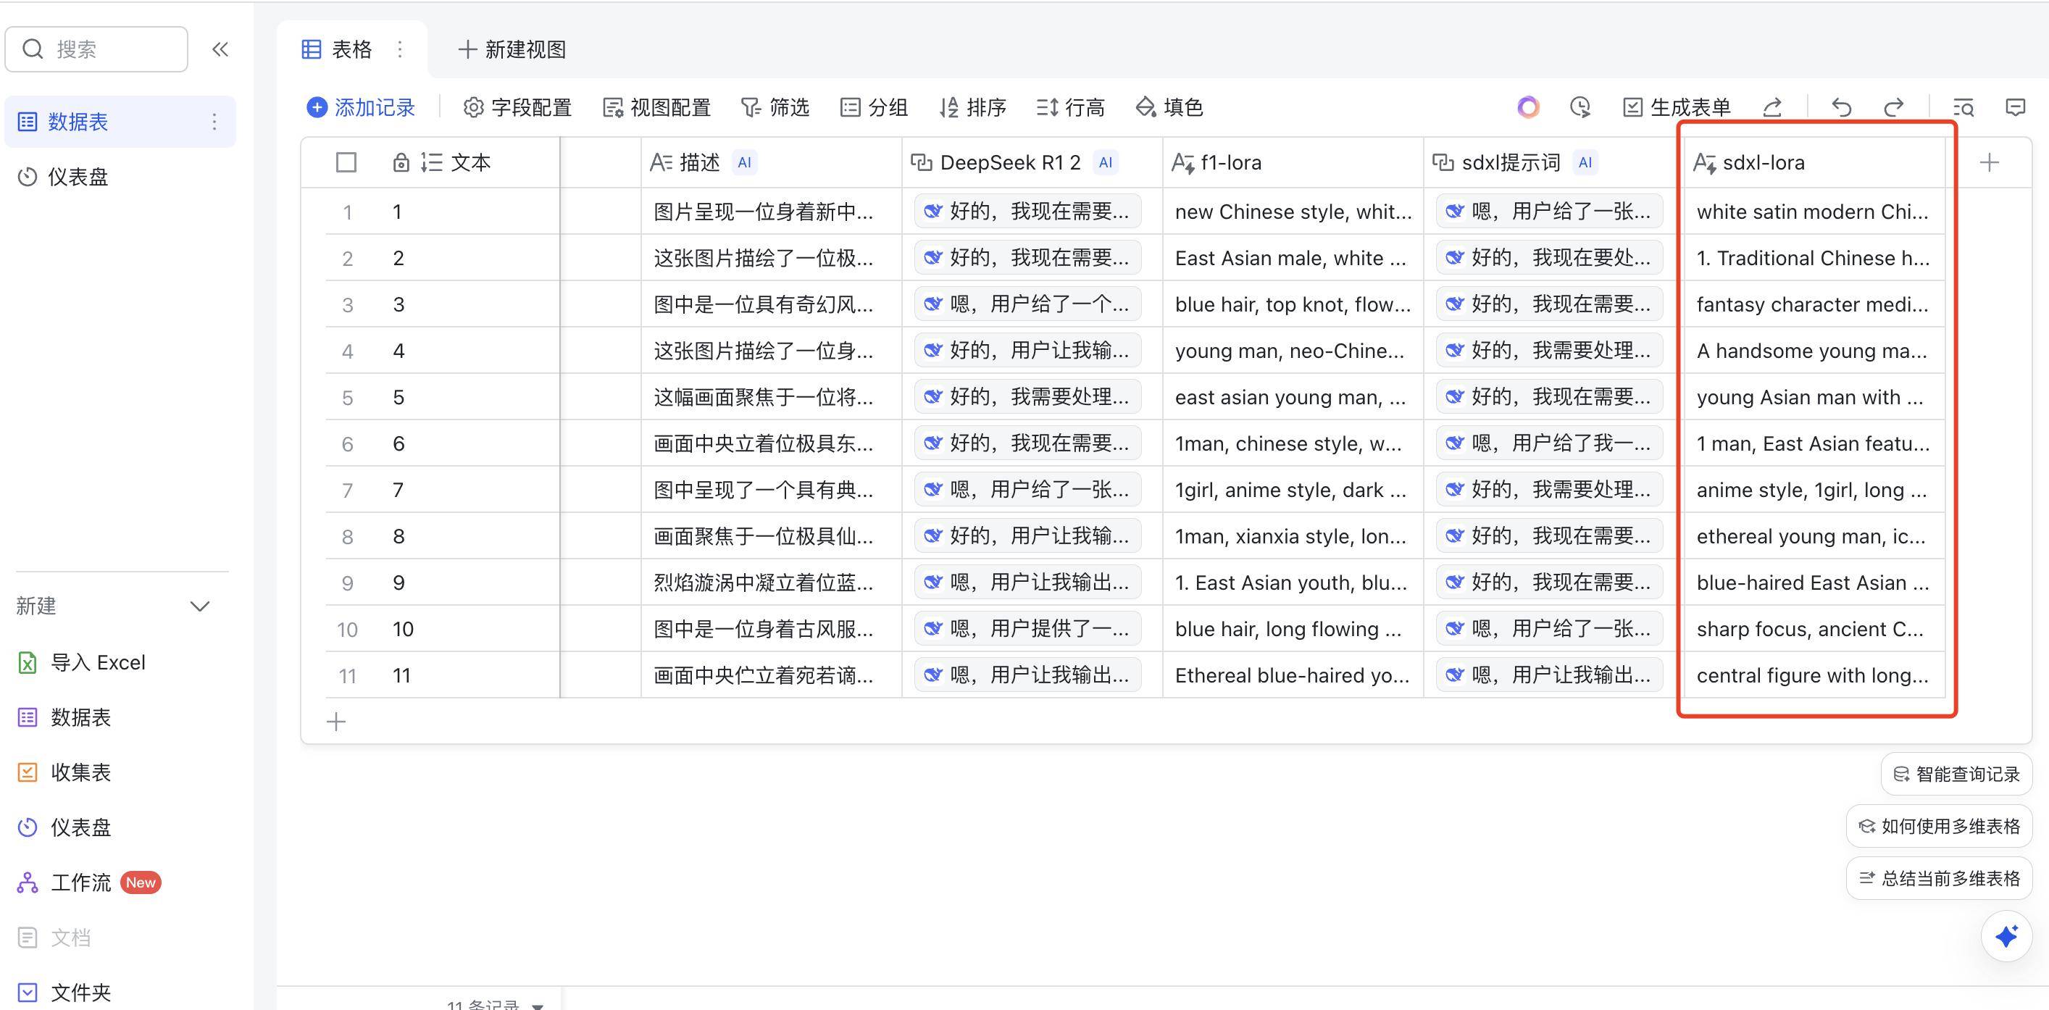Click 如何使用多维表格 help button
This screenshot has height=1010, width=2049.
1939,826
